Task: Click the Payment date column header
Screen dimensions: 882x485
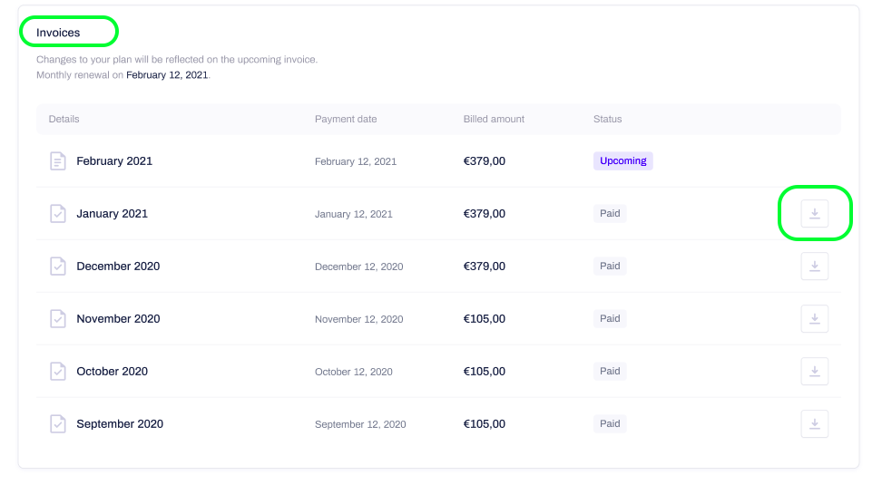Action: coord(346,119)
